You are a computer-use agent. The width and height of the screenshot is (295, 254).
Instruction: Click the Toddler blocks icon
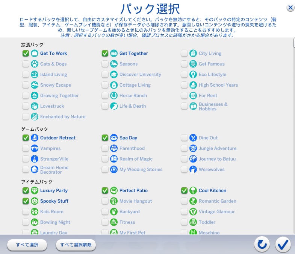193,222
